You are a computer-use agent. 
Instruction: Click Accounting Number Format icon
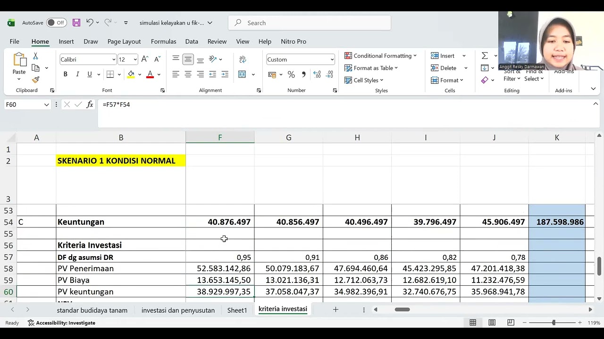tap(272, 74)
